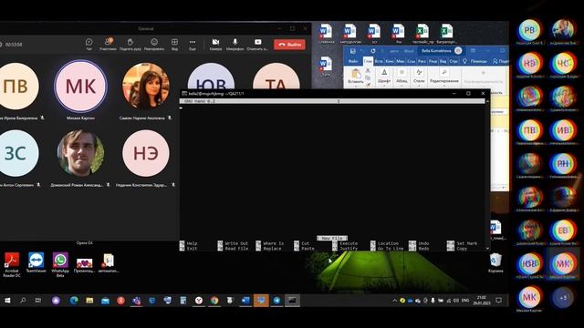Click the Save icon in Word title bar
This screenshot has width=584, height=328.
pyautogui.click(x=353, y=51)
